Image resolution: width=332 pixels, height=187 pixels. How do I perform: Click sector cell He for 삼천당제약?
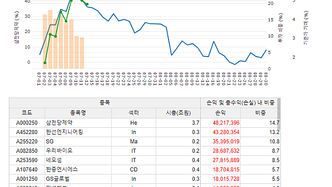134,123
